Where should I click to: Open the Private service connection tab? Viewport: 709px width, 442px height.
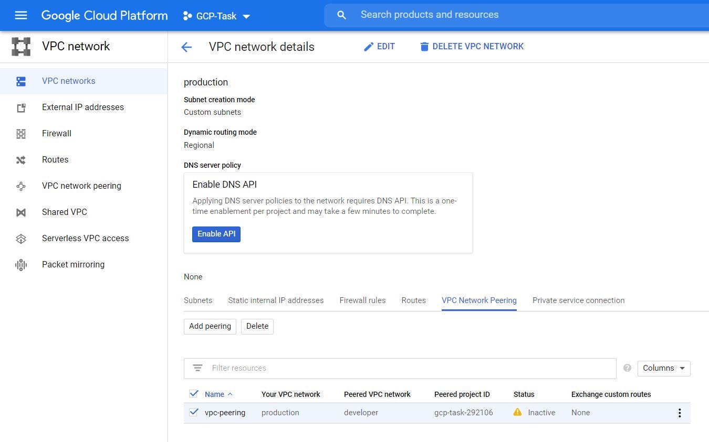pyautogui.click(x=578, y=300)
